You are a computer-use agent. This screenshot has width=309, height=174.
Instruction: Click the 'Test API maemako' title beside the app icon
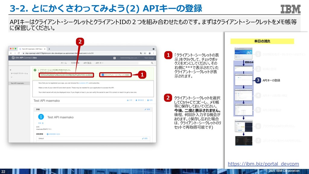point(60,117)
